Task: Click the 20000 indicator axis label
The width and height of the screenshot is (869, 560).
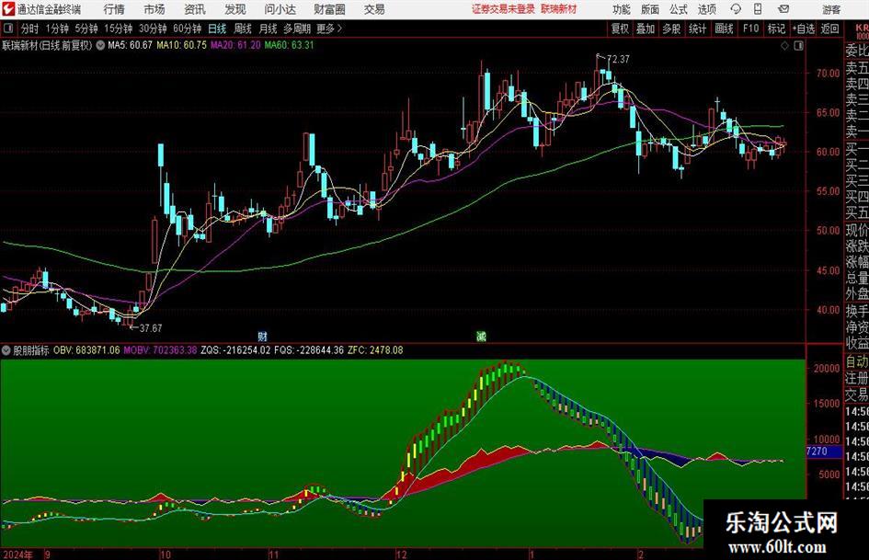Action: [x=827, y=368]
